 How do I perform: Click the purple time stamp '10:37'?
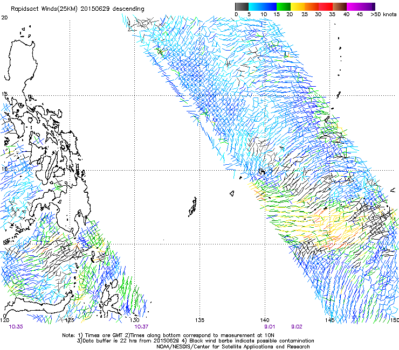click(141, 327)
